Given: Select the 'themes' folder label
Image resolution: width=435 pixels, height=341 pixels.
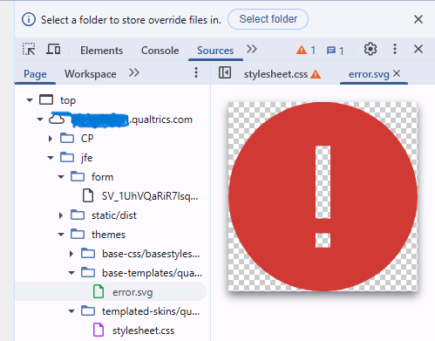Looking at the screenshot, I should (108, 235).
